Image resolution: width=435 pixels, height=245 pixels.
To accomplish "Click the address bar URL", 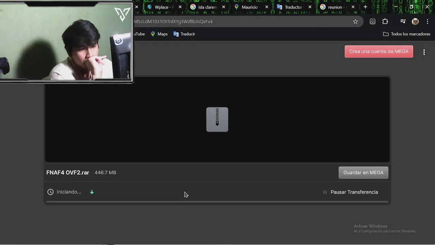I will [173, 21].
